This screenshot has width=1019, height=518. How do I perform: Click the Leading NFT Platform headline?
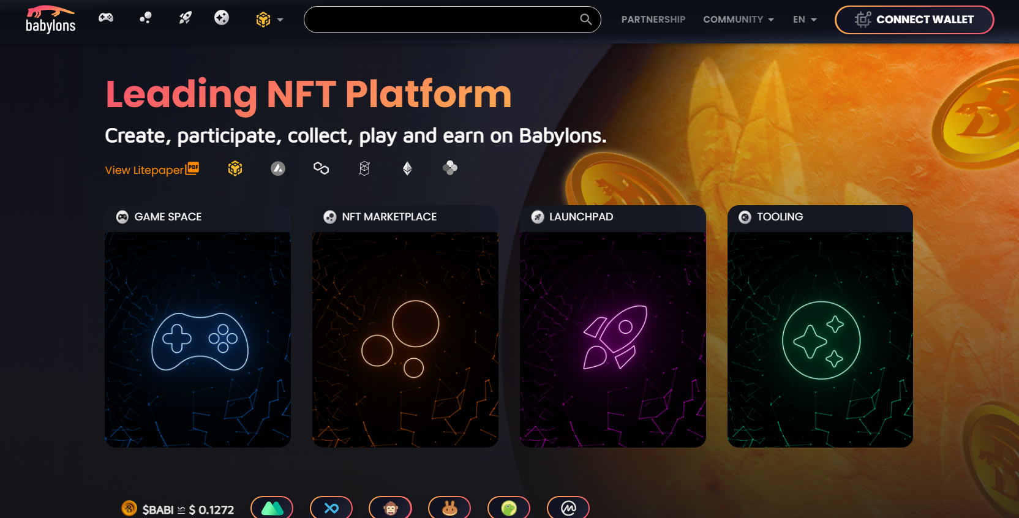pos(308,95)
